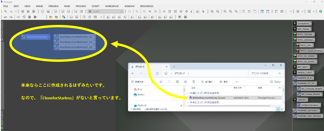Screen dimensions: 324x131
Task: Click the open folder icon in toolbar
Action: 51,17
